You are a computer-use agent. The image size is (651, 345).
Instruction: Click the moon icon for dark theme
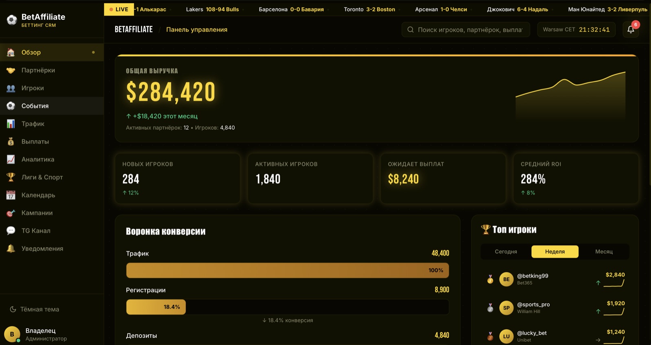tap(13, 309)
